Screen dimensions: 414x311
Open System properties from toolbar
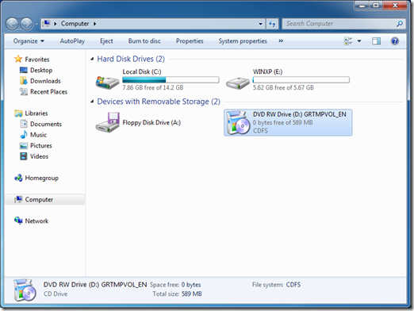(x=243, y=41)
